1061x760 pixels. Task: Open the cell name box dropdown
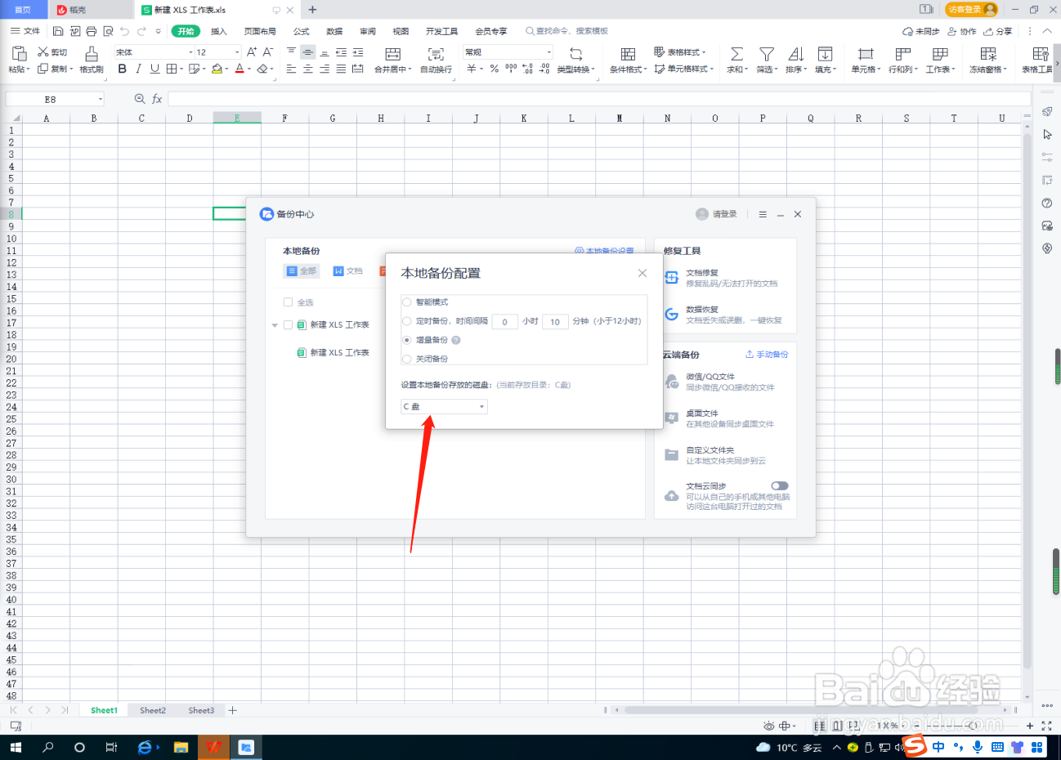click(x=101, y=99)
